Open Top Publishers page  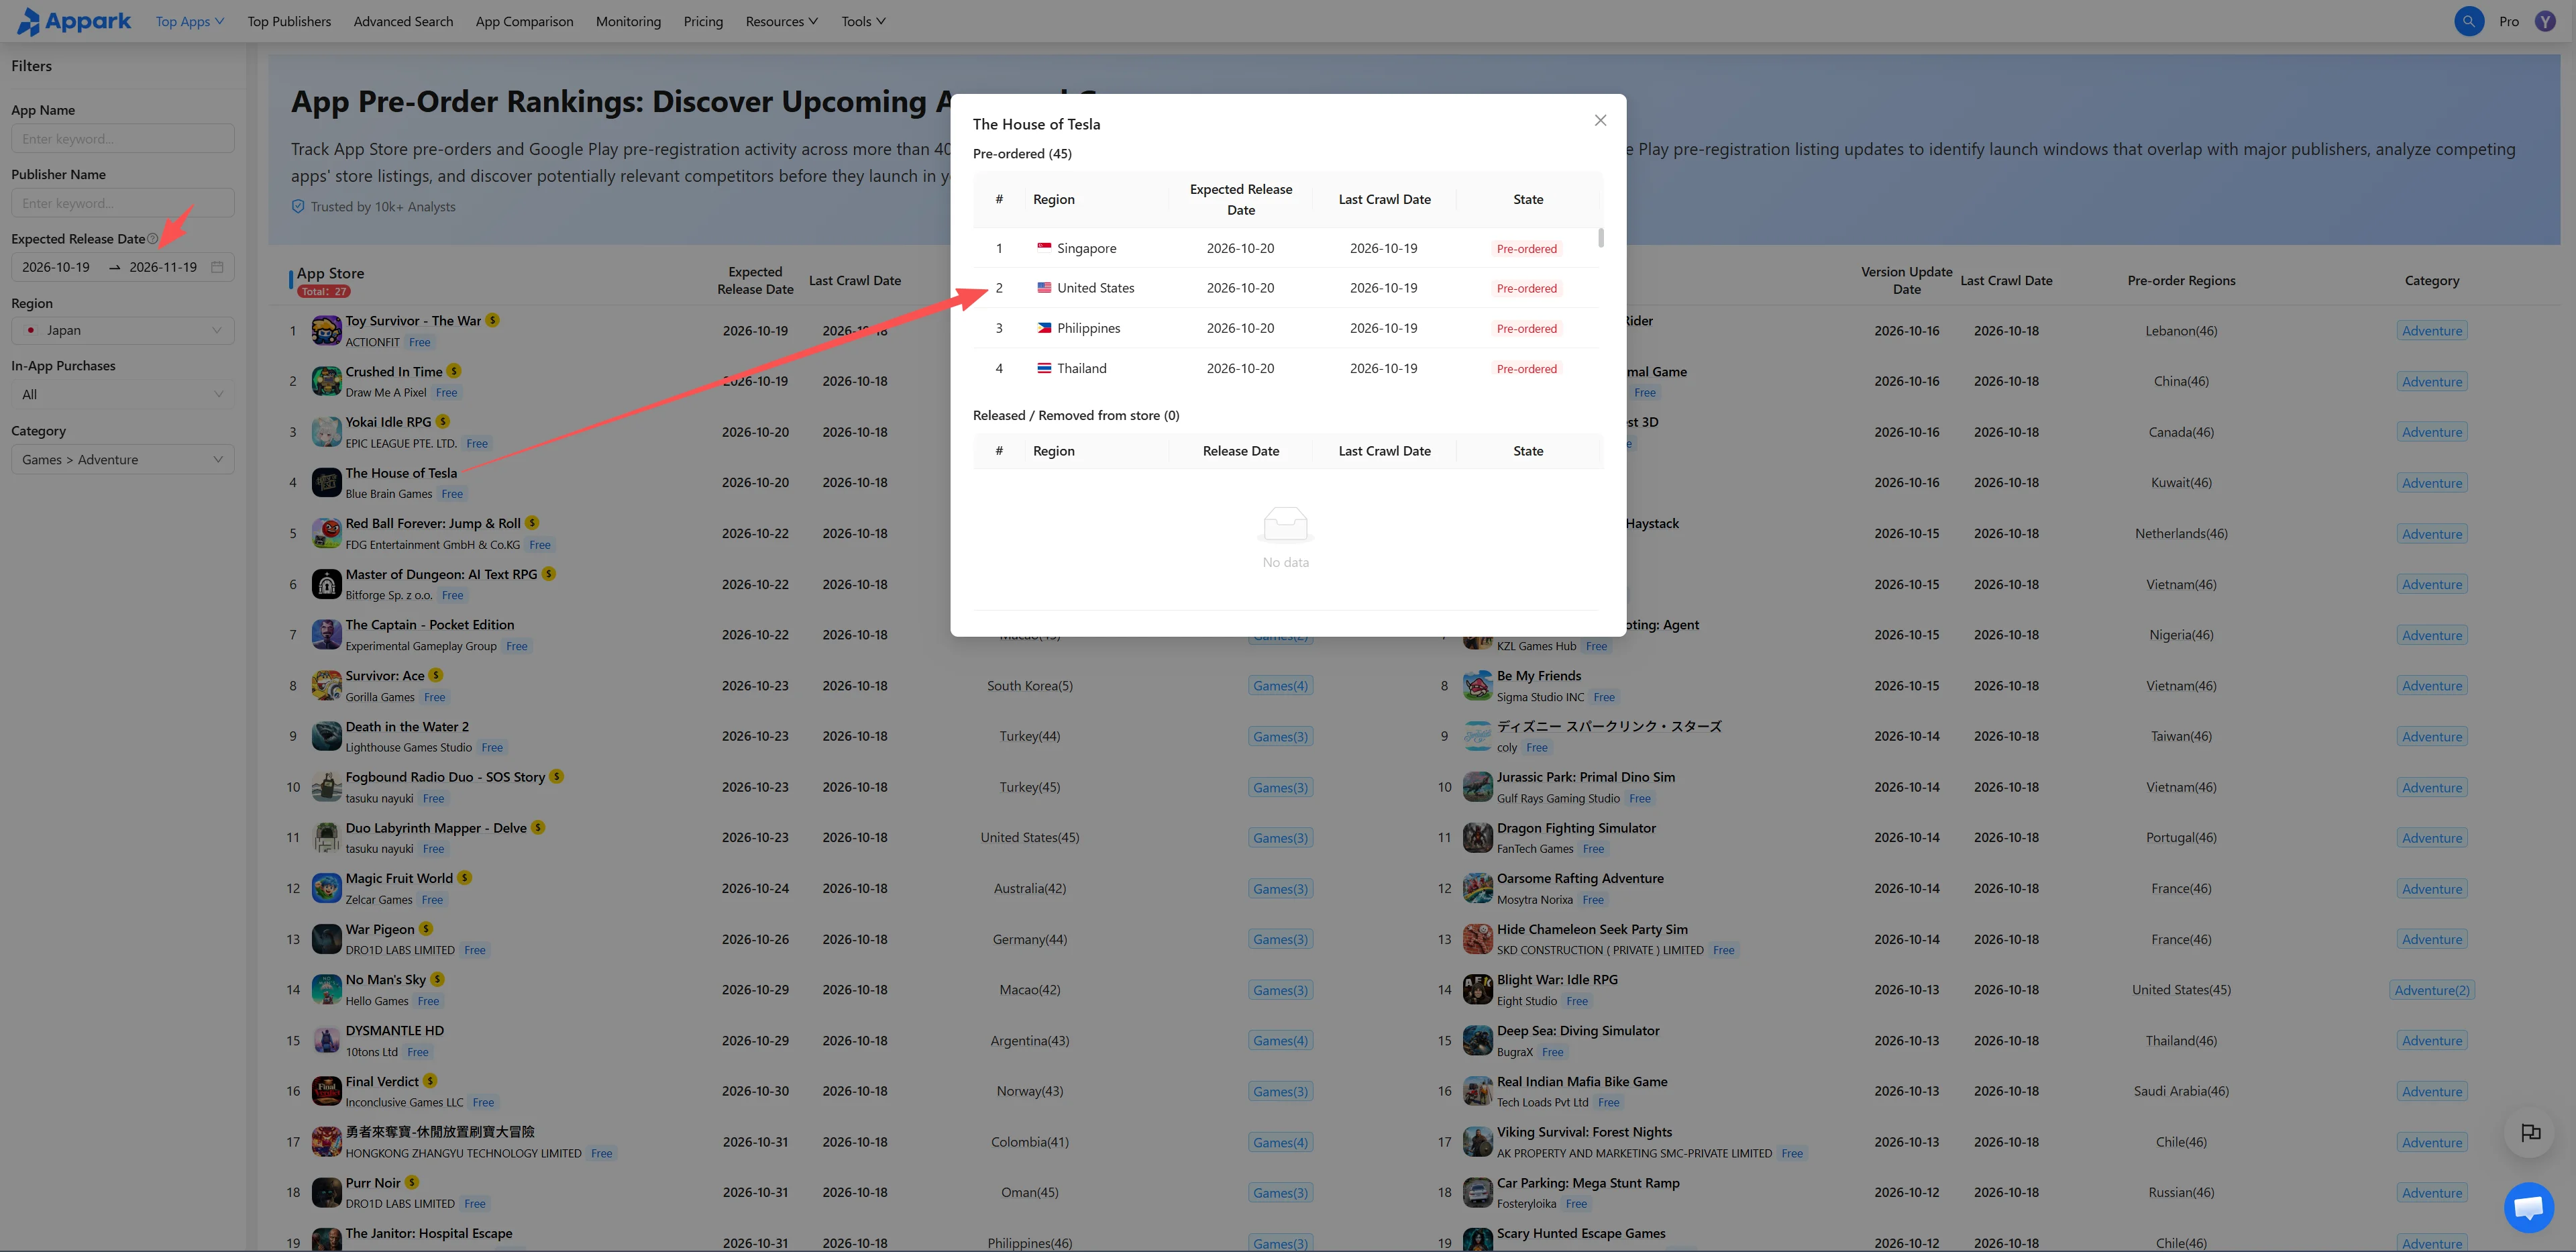(x=289, y=21)
